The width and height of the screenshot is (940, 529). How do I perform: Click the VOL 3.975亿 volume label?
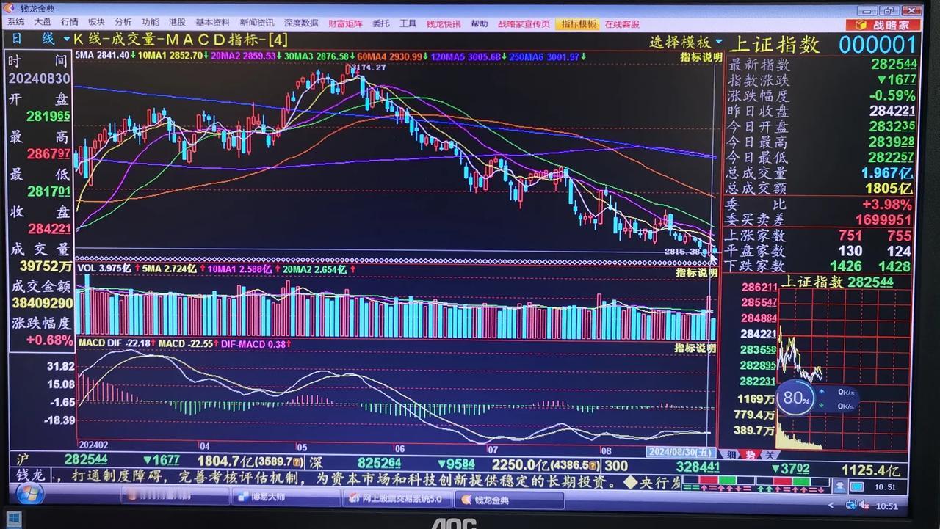coord(105,269)
